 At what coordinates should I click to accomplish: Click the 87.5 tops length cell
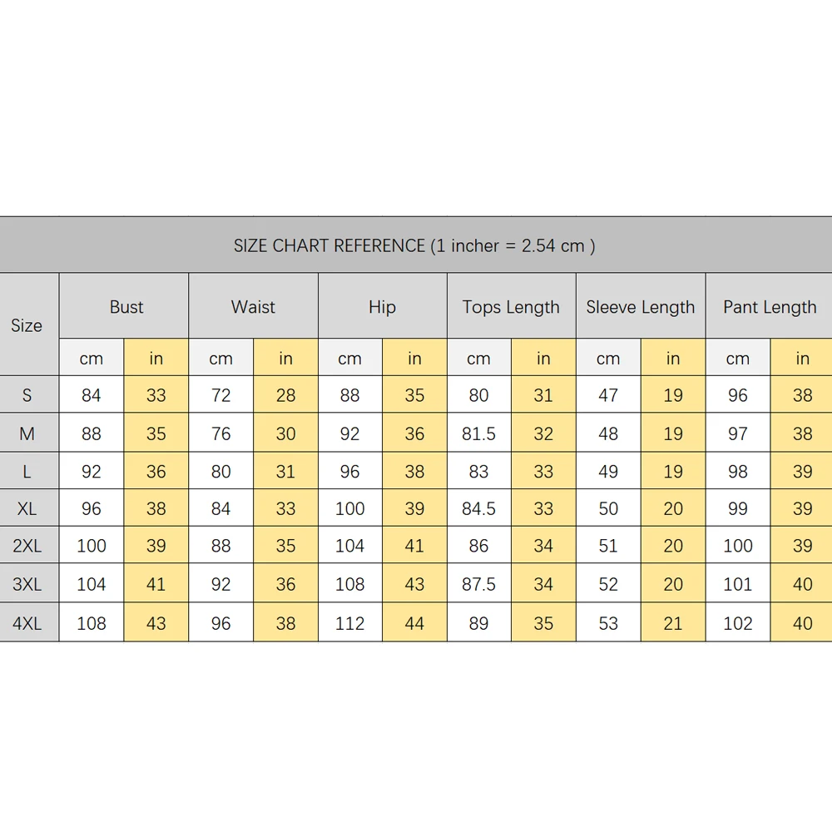pyautogui.click(x=479, y=583)
